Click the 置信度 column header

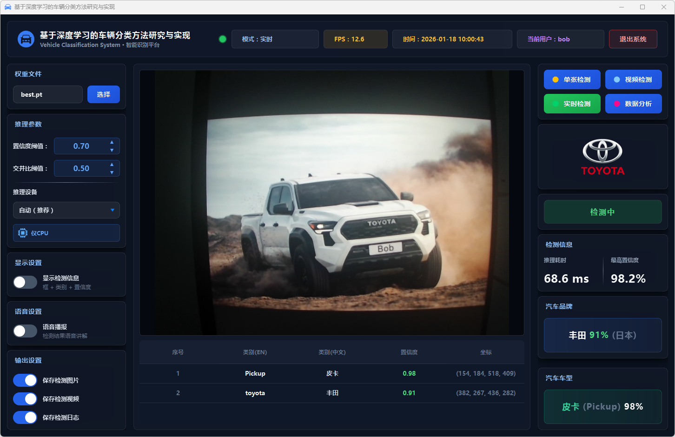coord(409,352)
